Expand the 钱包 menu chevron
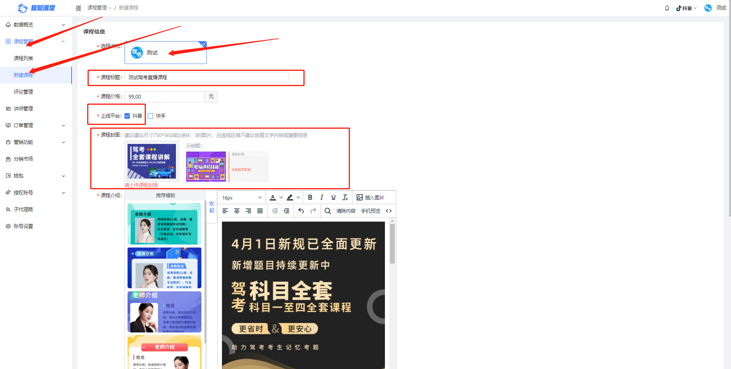Image resolution: width=731 pixels, height=369 pixels. (x=63, y=176)
